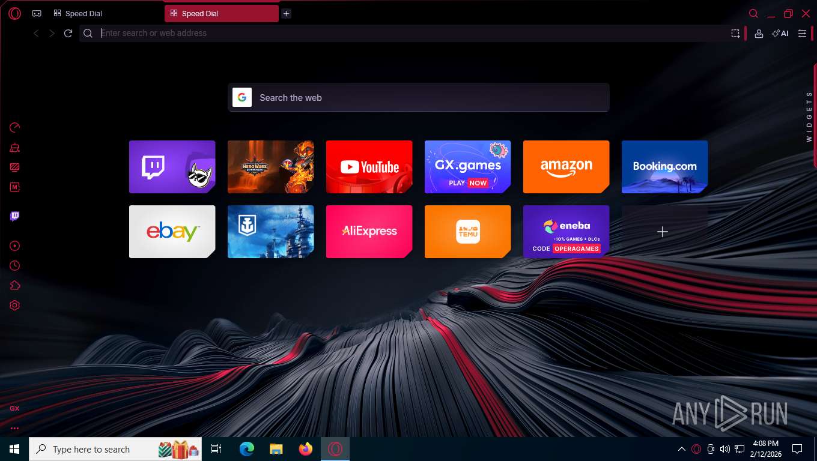This screenshot has width=817, height=461.
Task: Open the Player icon in sidebar
Action: [15, 246]
